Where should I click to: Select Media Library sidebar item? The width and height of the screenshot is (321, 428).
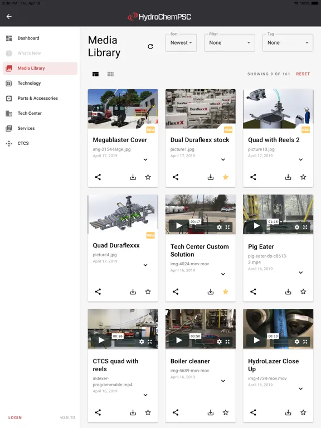[40, 68]
